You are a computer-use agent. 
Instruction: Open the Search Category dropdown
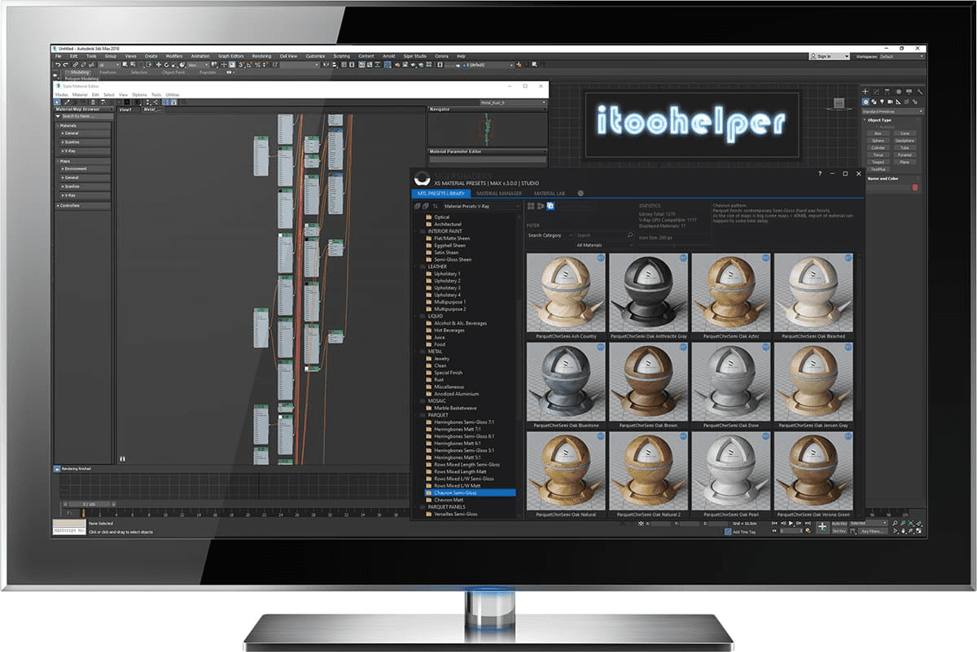(x=550, y=235)
